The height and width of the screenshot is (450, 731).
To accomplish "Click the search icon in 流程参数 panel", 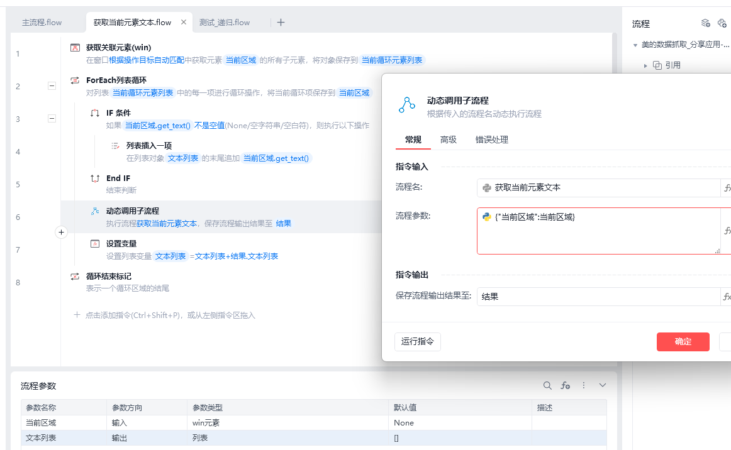I will [x=547, y=385].
